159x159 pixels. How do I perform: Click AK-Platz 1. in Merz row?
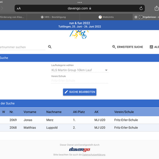[x=74, y=120]
